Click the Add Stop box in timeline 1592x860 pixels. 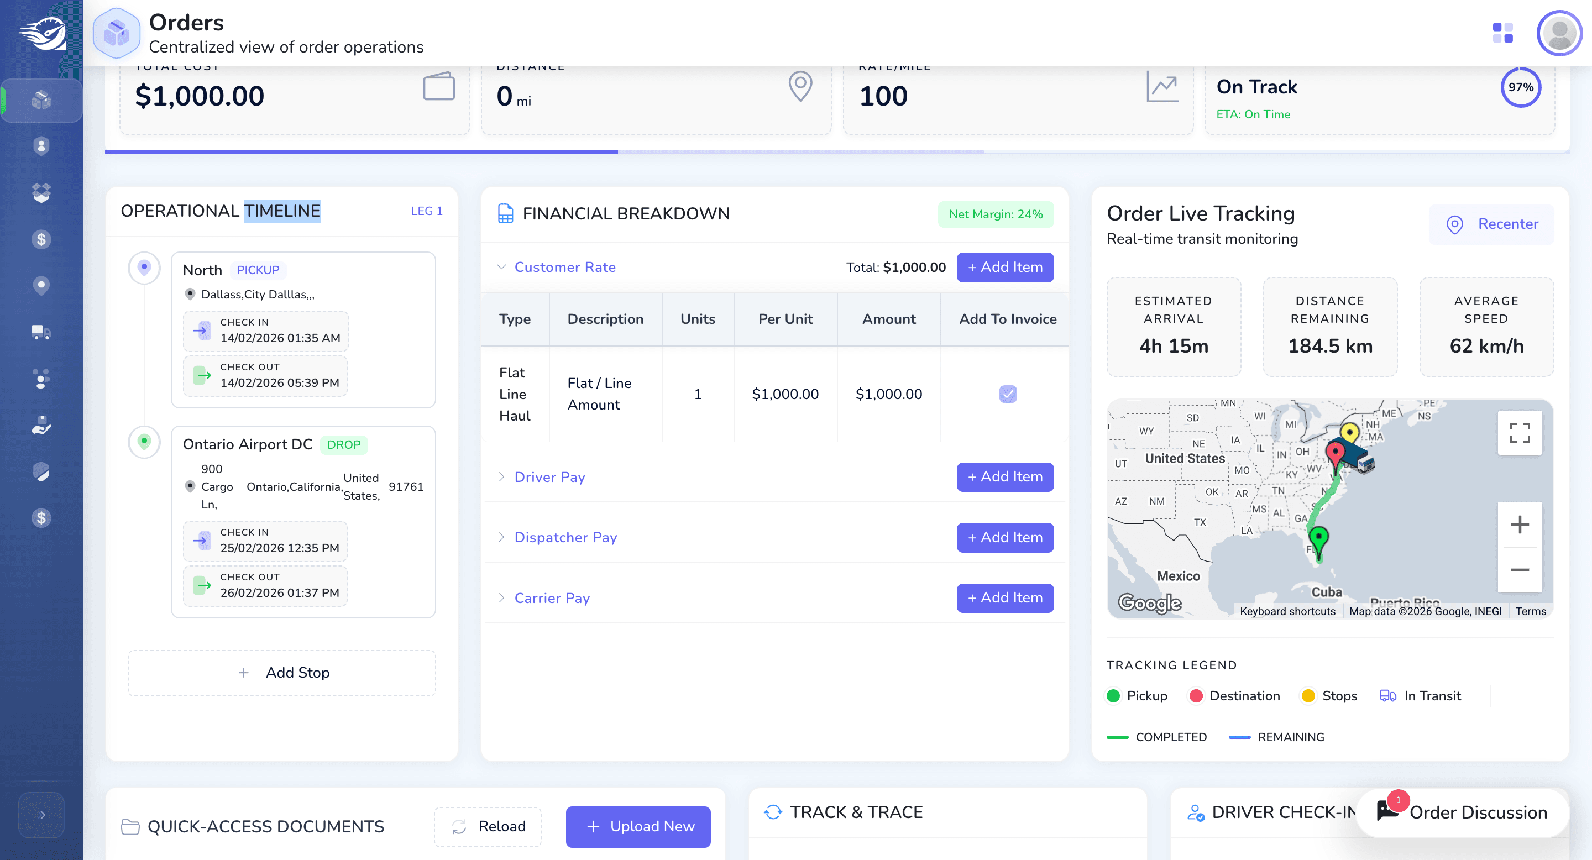tap(282, 673)
